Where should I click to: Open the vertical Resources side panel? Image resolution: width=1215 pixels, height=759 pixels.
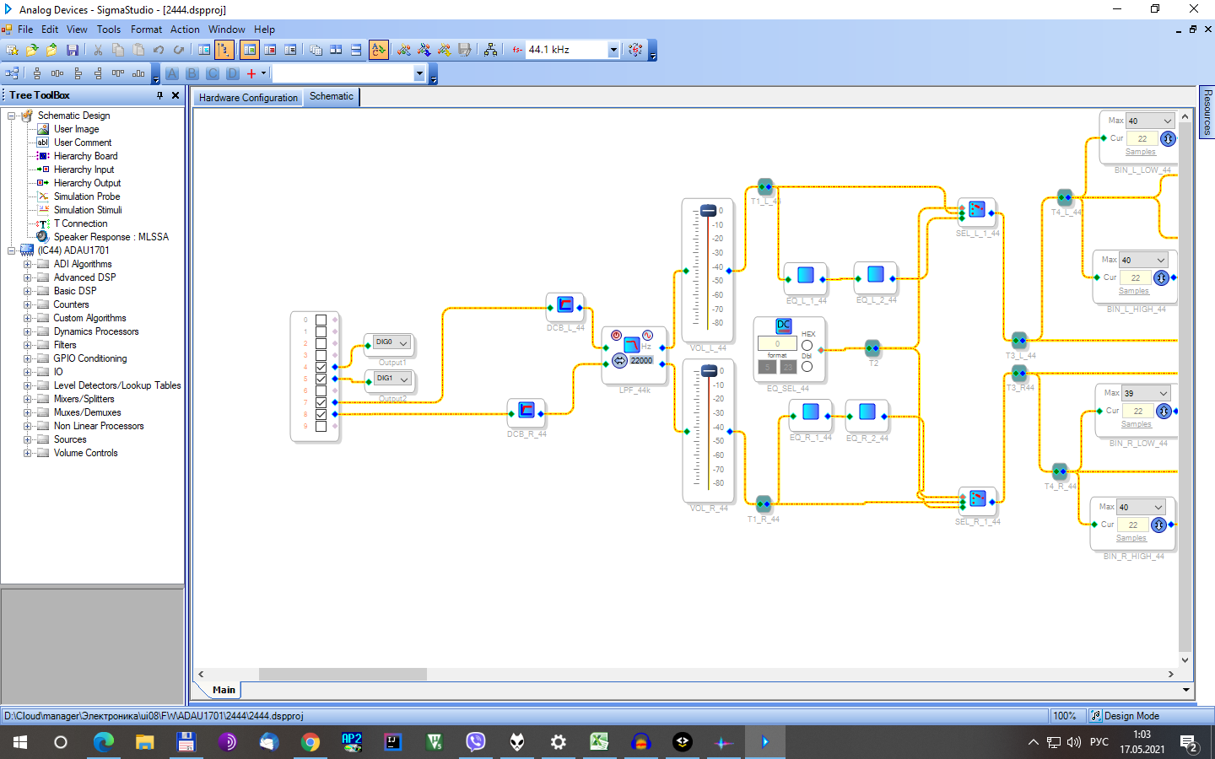(1207, 111)
